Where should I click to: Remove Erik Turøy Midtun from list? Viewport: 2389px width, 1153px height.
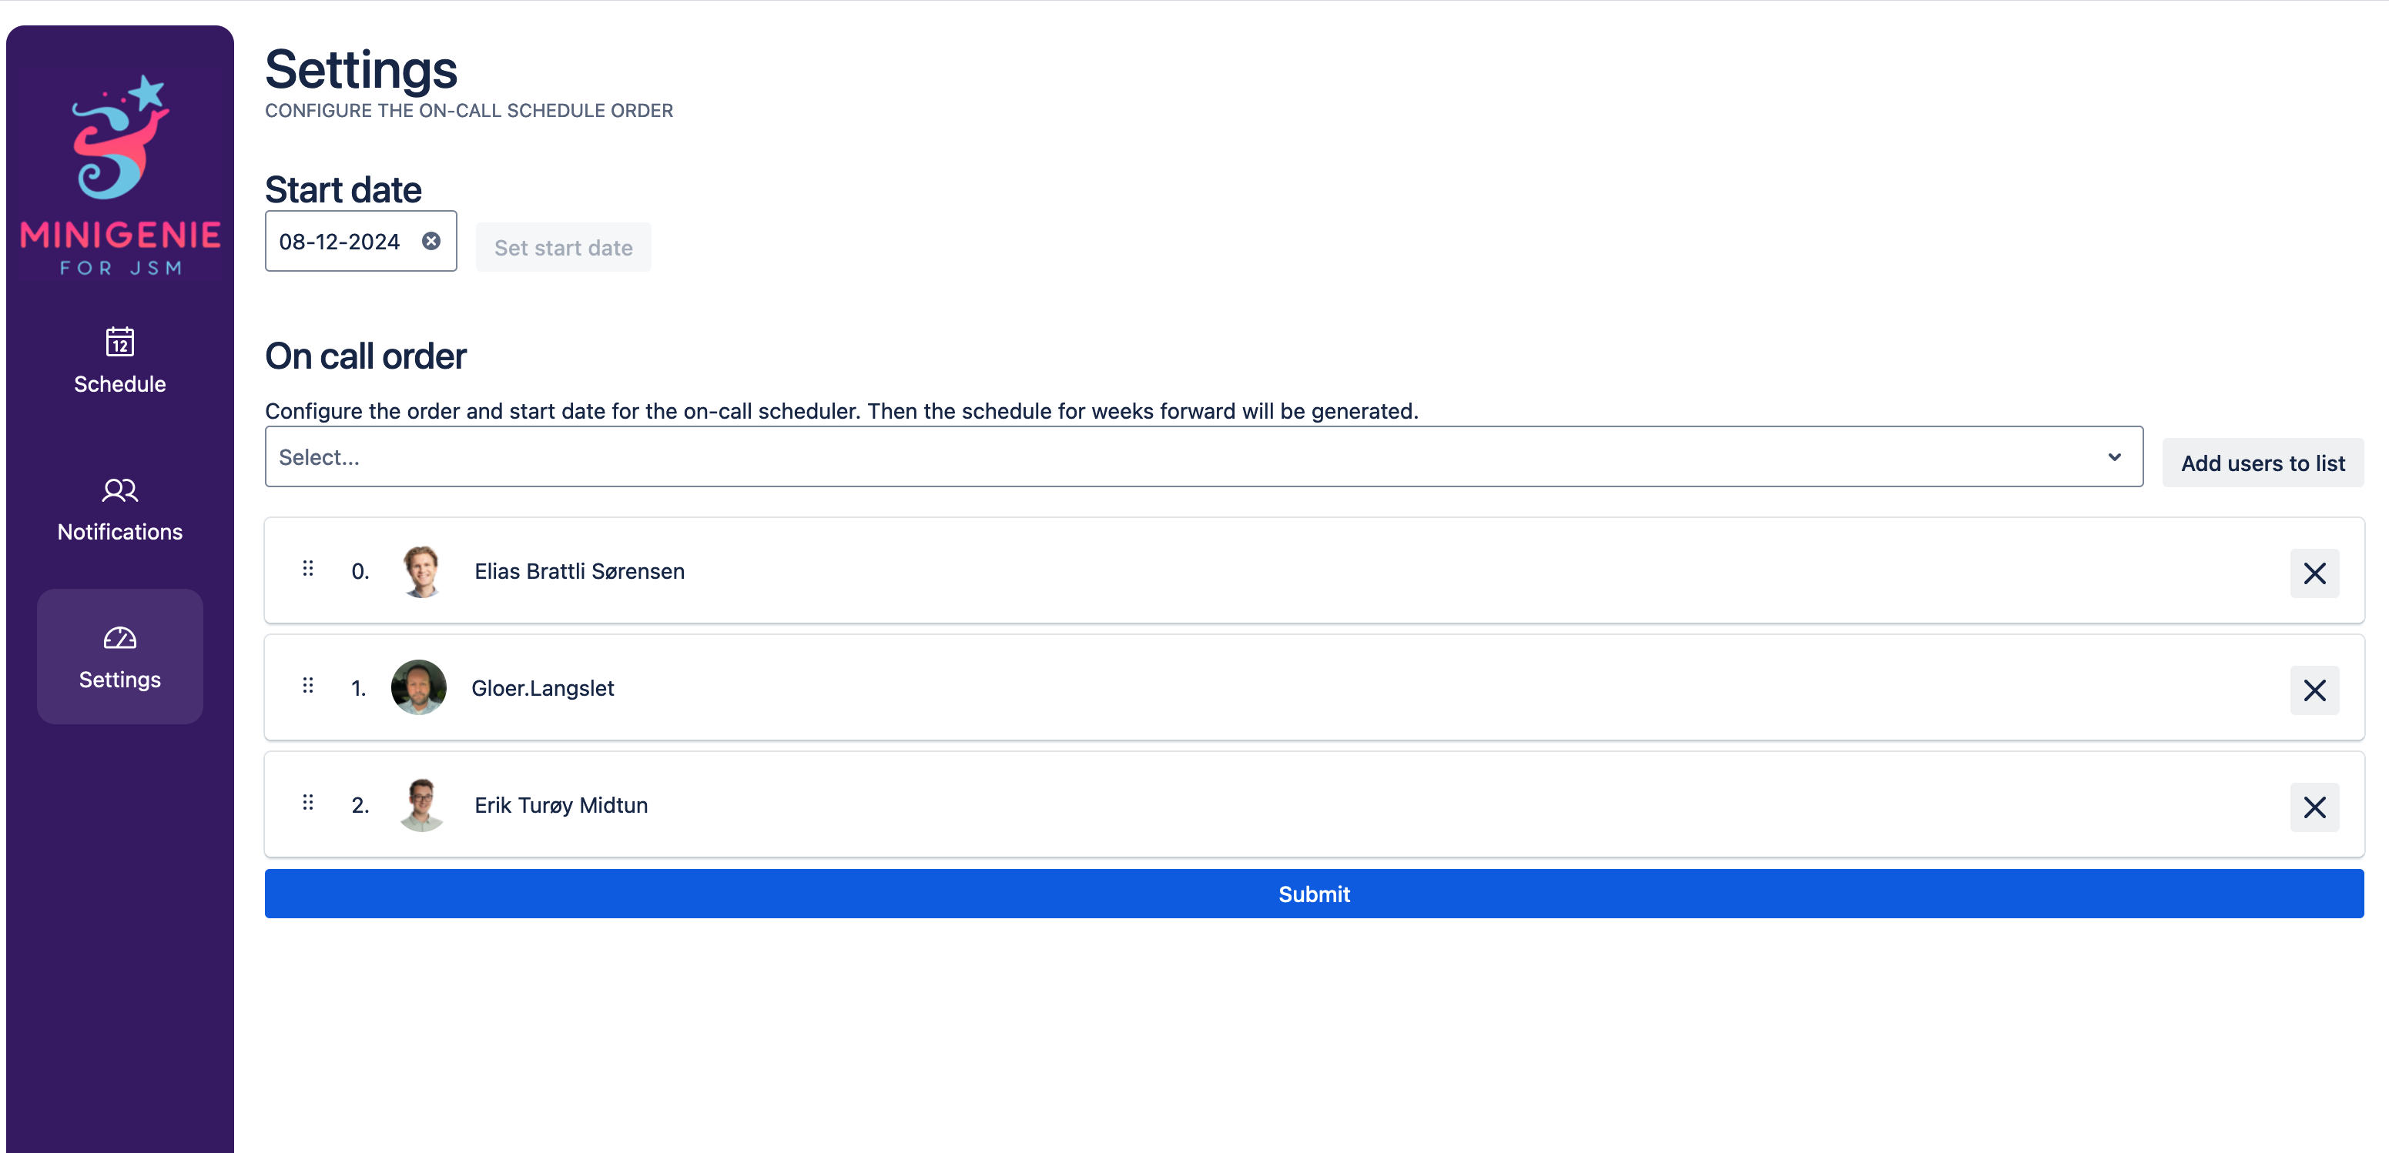[2314, 807]
